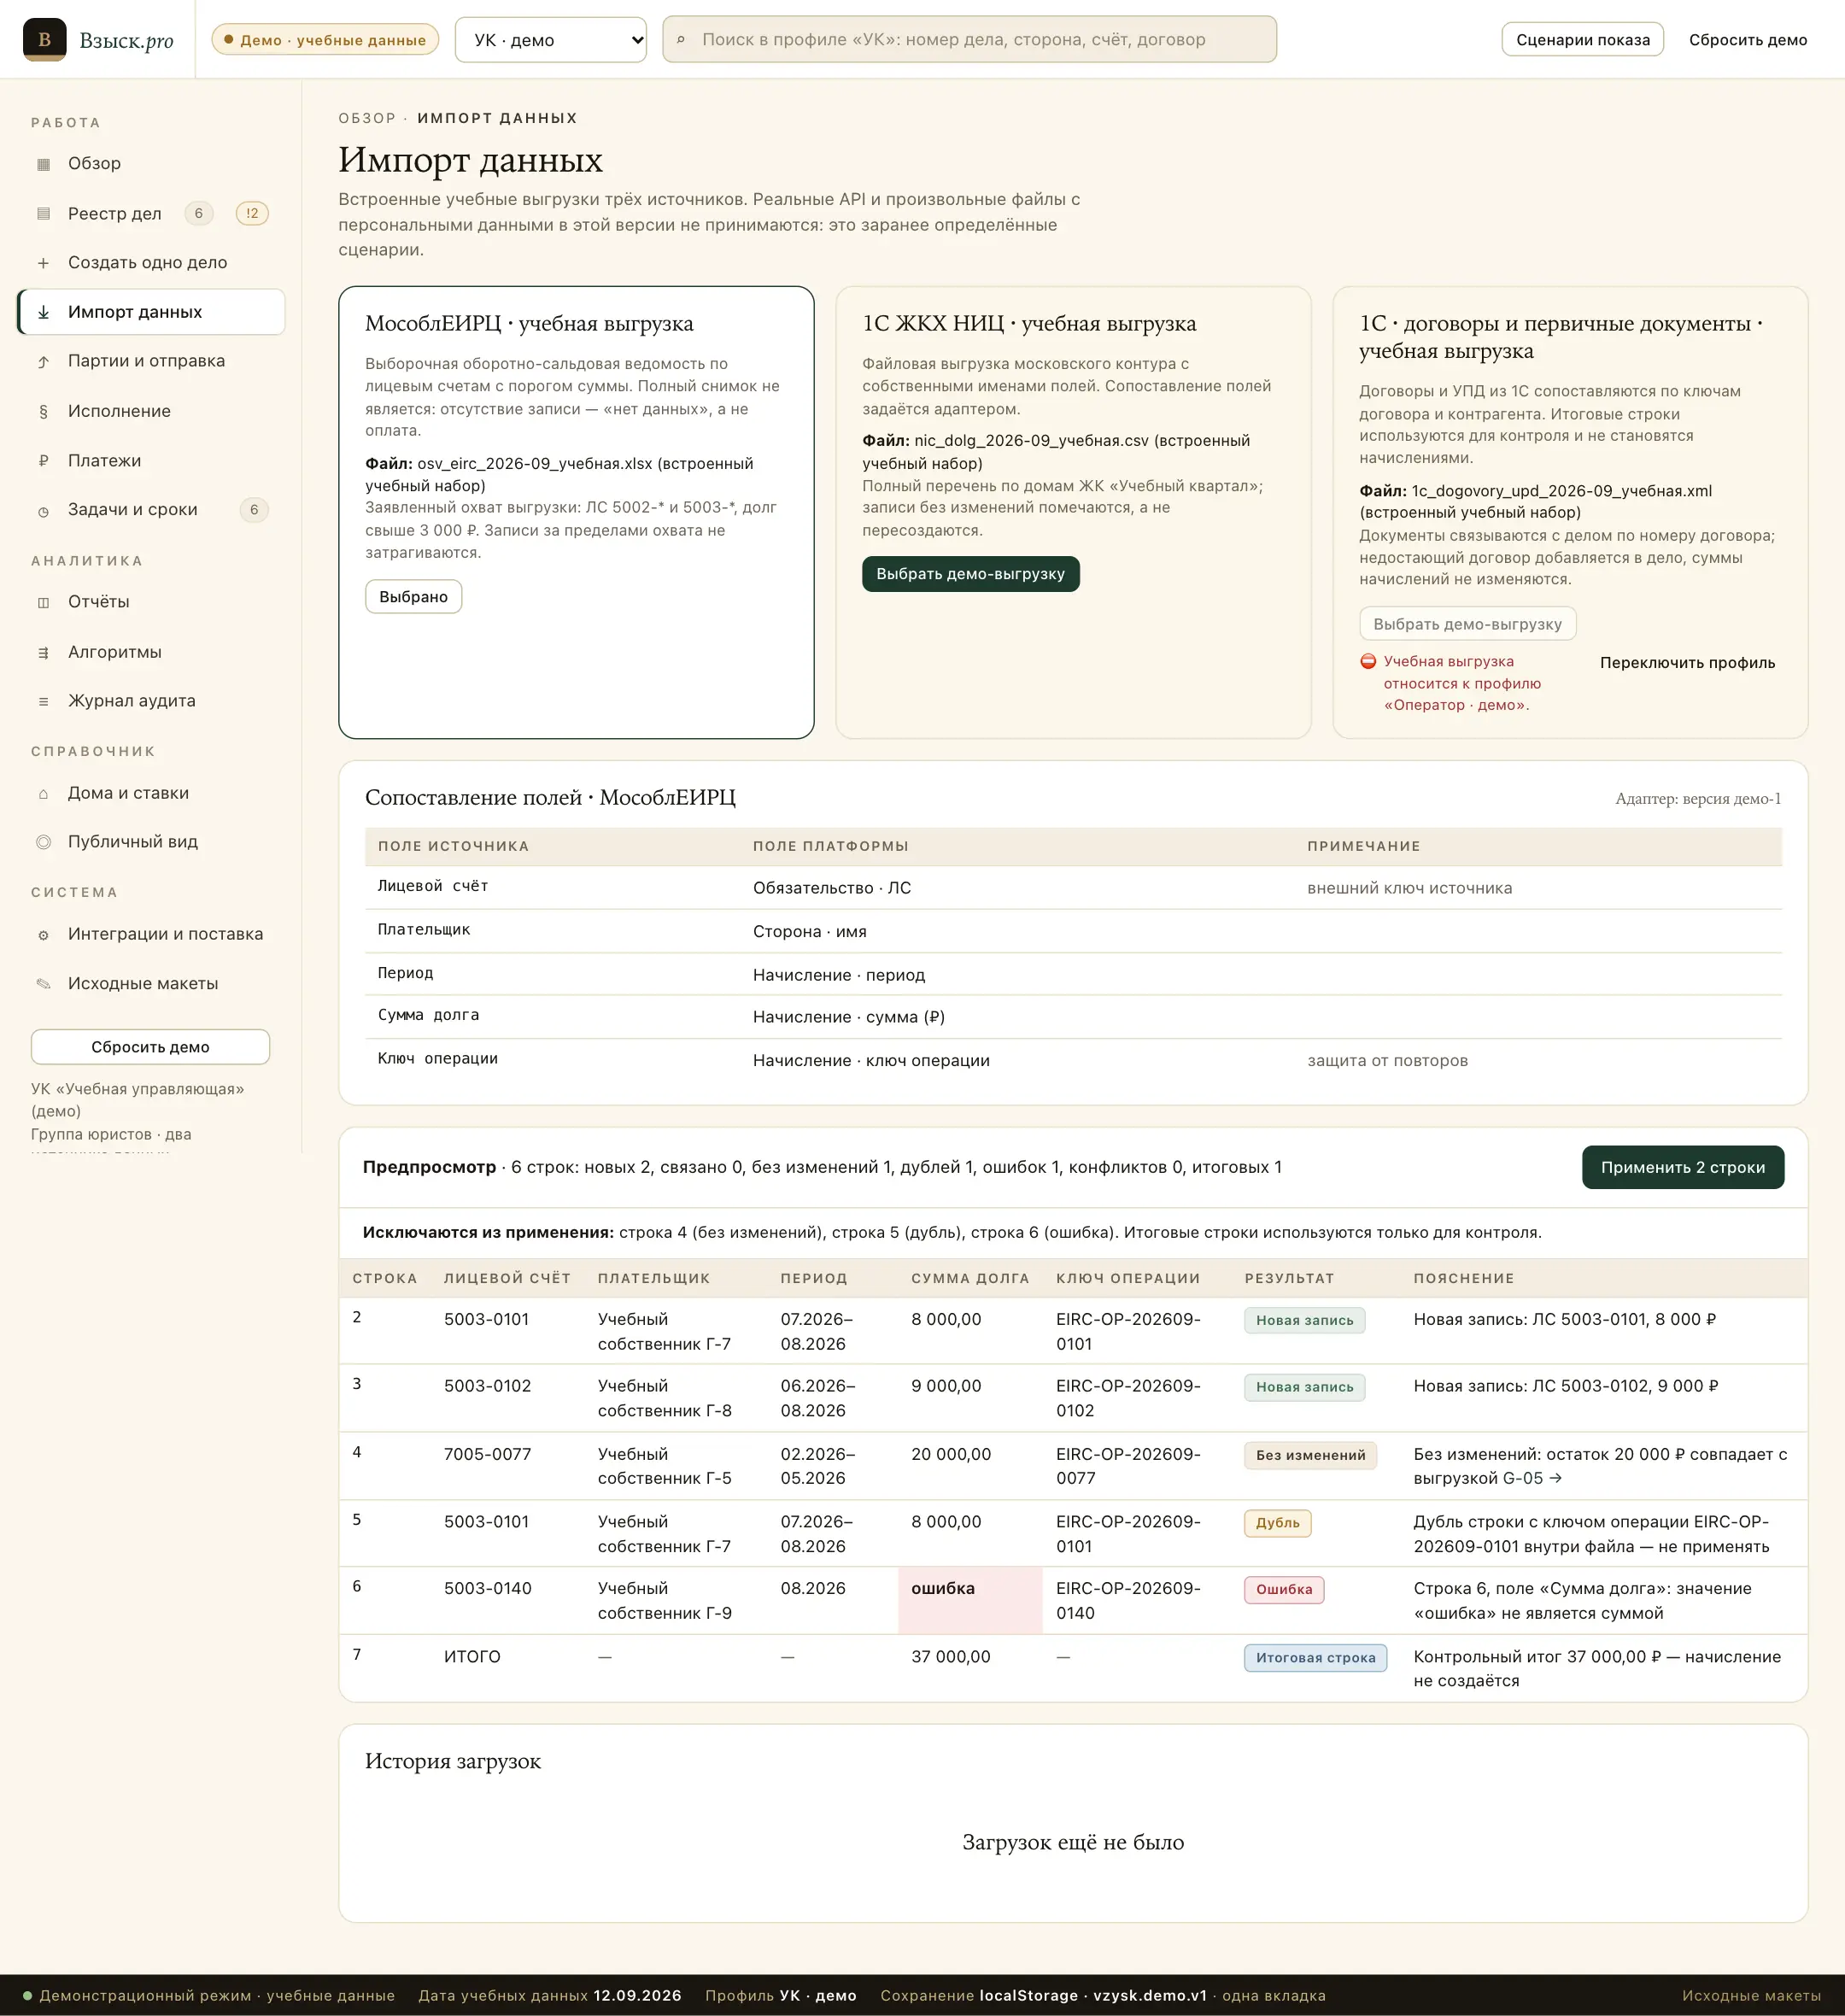The height and width of the screenshot is (2016, 1845).
Task: Click the !2 badge in Реестр дел
Action: [252, 213]
